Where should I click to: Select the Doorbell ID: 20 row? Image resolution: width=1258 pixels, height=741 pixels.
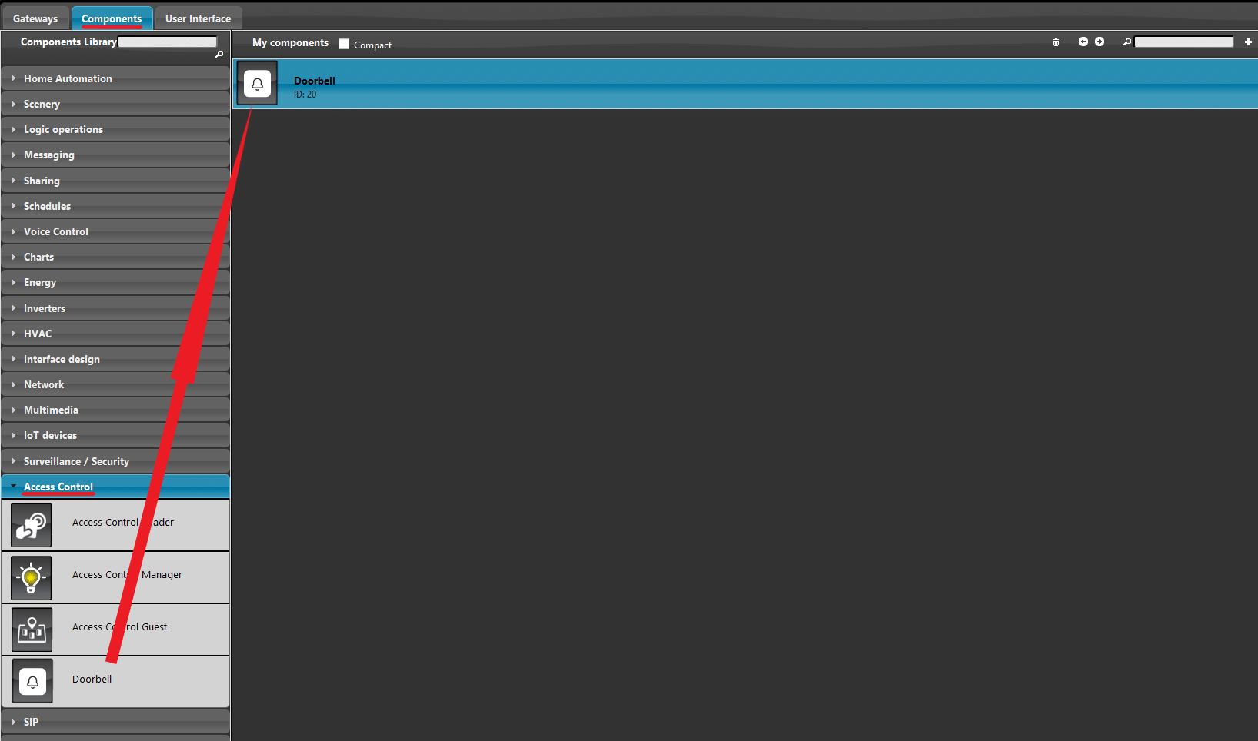click(745, 84)
